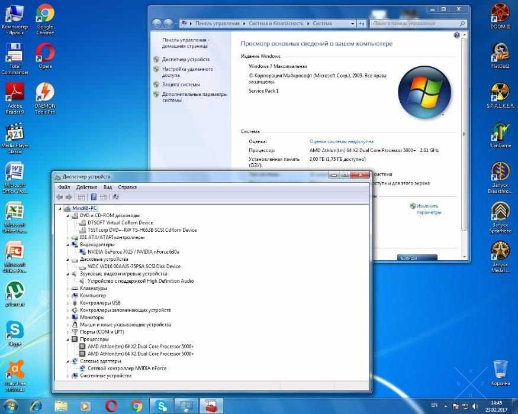Open Диспетчер устройств link in System window

point(186,59)
